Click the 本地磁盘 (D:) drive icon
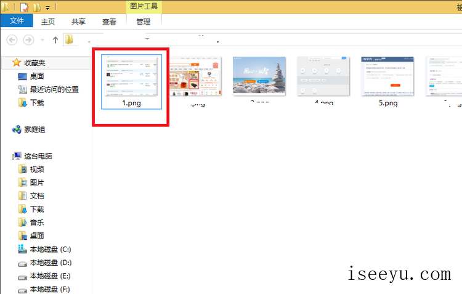Image resolution: width=462 pixels, height=294 pixels. (x=22, y=264)
